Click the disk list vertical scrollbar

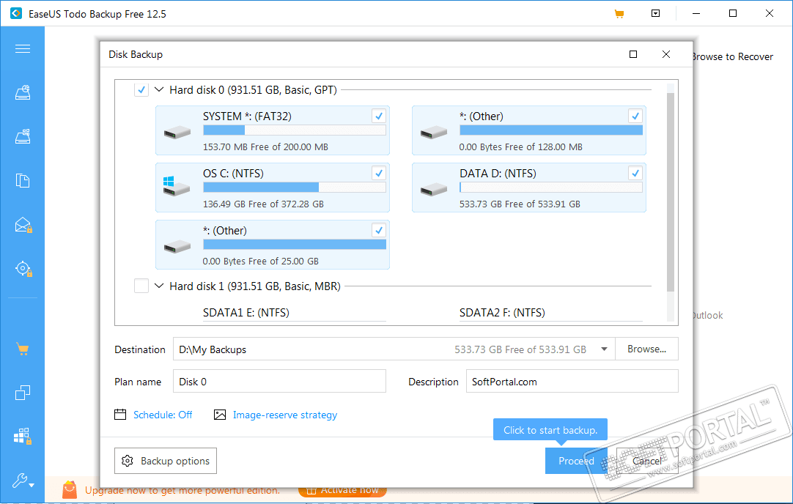670,190
